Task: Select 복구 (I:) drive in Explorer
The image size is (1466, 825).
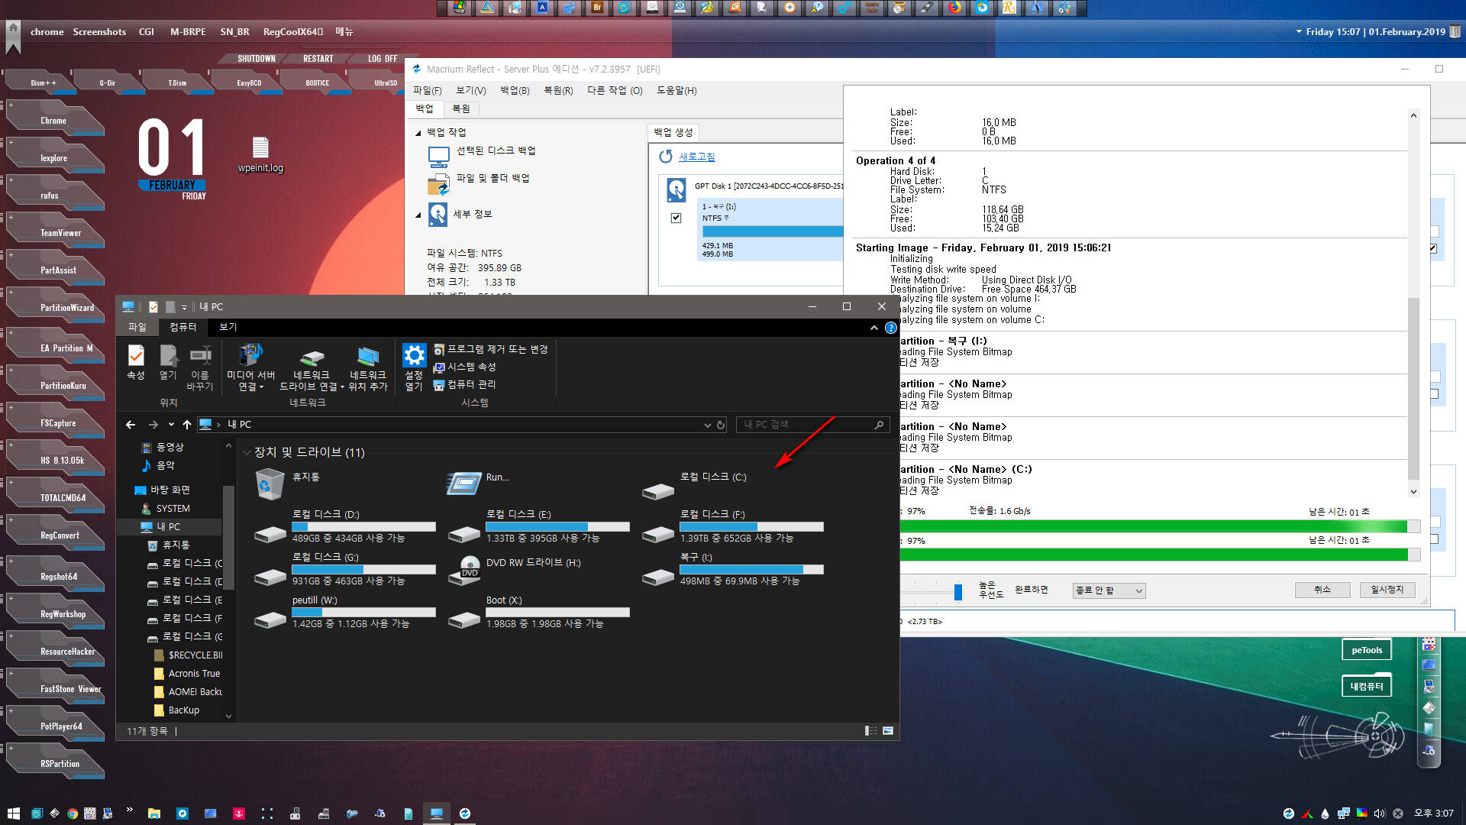Action: click(x=732, y=569)
